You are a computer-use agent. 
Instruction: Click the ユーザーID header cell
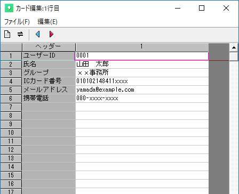click(x=49, y=56)
